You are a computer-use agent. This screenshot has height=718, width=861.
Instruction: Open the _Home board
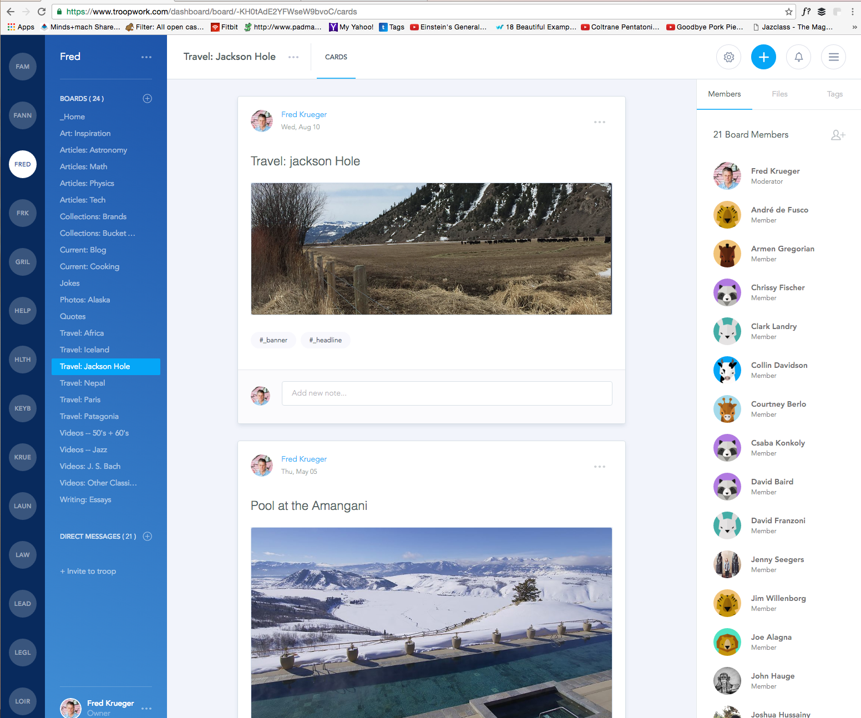(73, 117)
